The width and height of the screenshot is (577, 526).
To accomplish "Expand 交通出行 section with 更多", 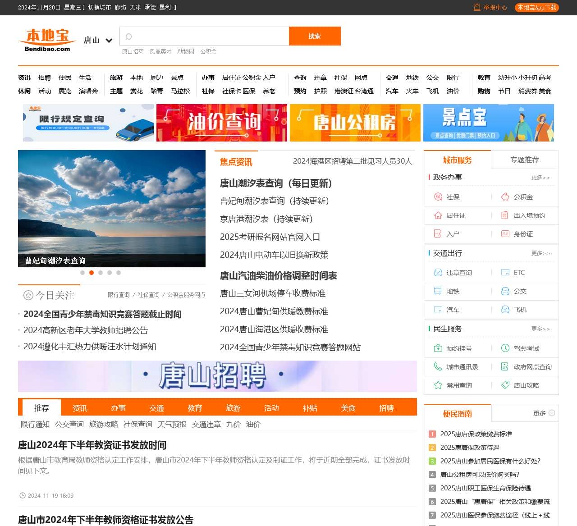I will coord(540,253).
